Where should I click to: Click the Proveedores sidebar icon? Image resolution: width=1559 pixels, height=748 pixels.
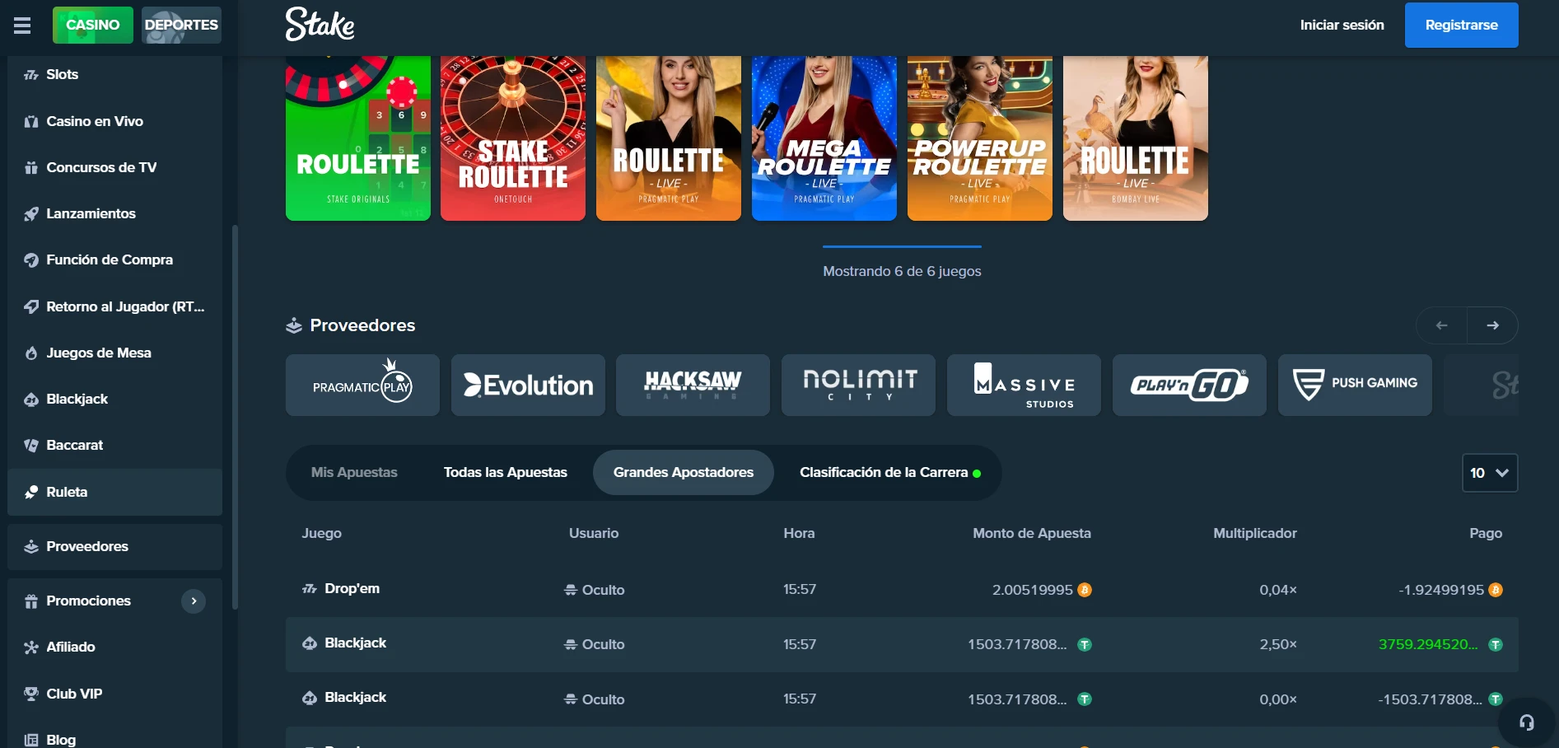31,547
